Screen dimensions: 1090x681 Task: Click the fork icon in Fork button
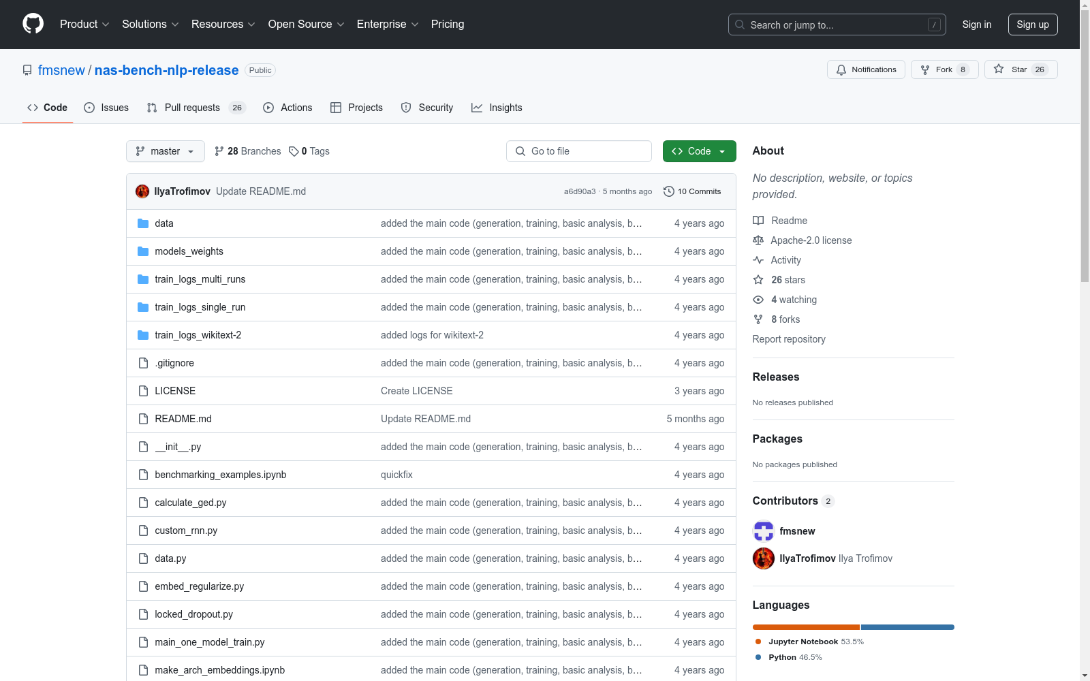[925, 69]
